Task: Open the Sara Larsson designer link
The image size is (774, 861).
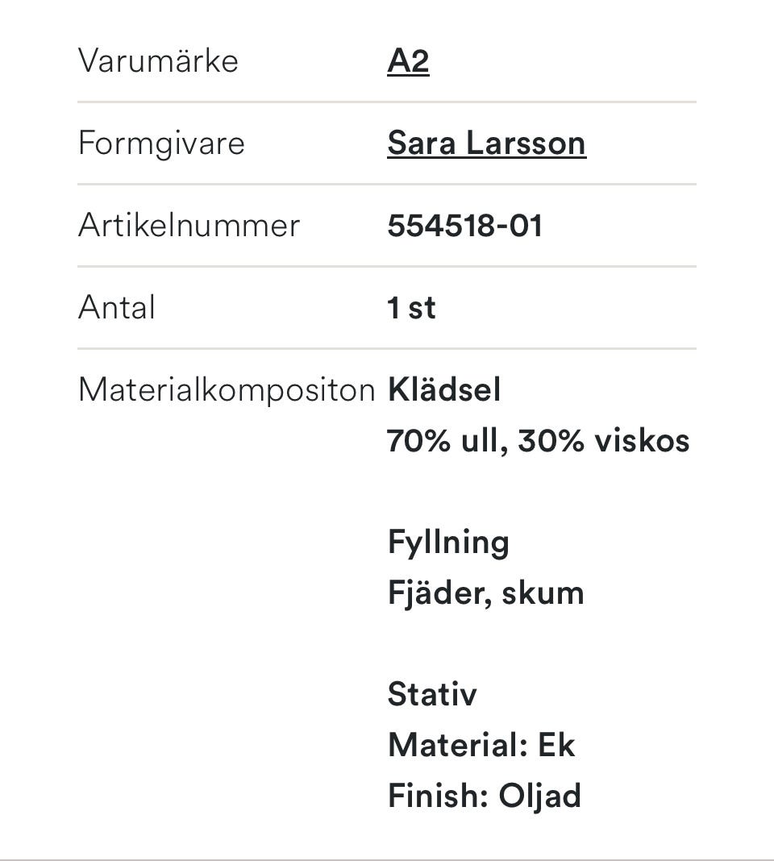Action: click(x=486, y=143)
